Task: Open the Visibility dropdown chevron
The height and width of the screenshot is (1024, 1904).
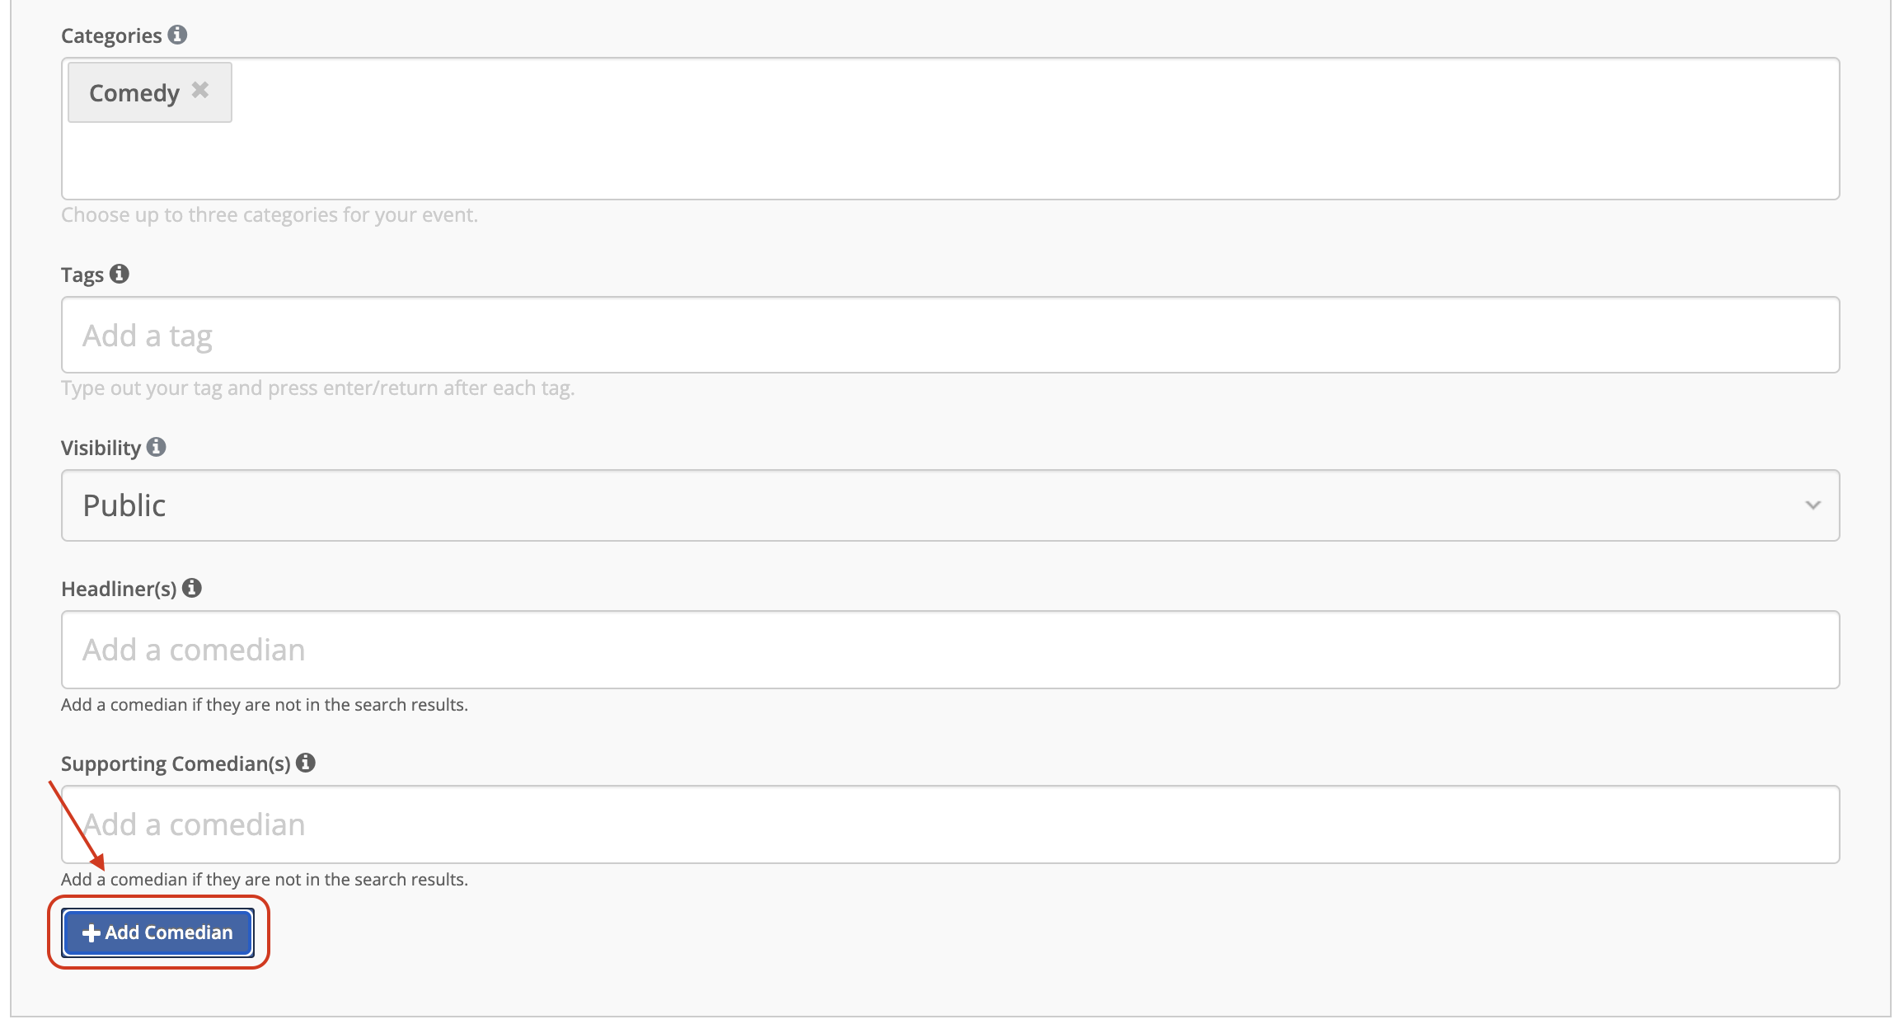Action: pos(1813,505)
